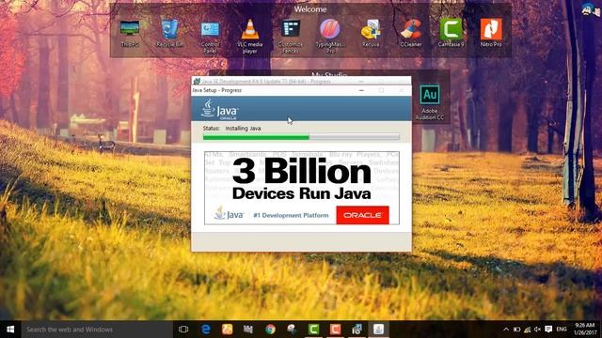Image resolution: width=602 pixels, height=338 pixels.
Task: Open network tray icon
Action: [x=528, y=330]
